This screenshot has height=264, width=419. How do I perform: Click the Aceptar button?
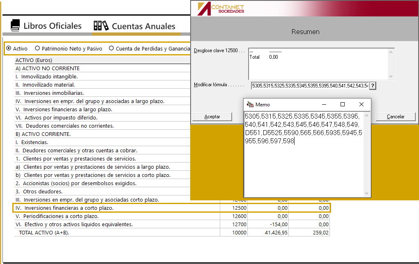coord(212,117)
